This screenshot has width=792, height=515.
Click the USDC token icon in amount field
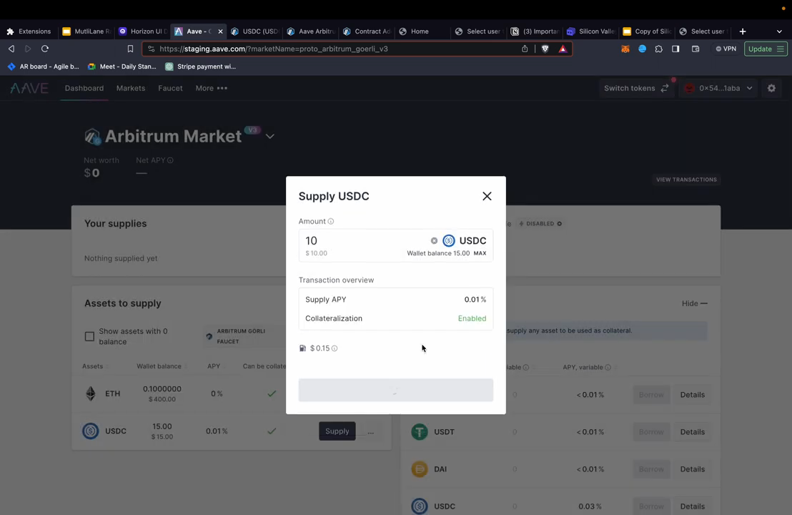448,240
